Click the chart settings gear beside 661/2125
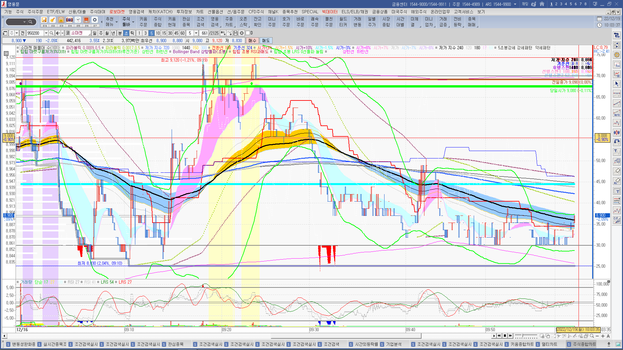Image resolution: width=623 pixels, height=350 pixels. (x=242, y=33)
